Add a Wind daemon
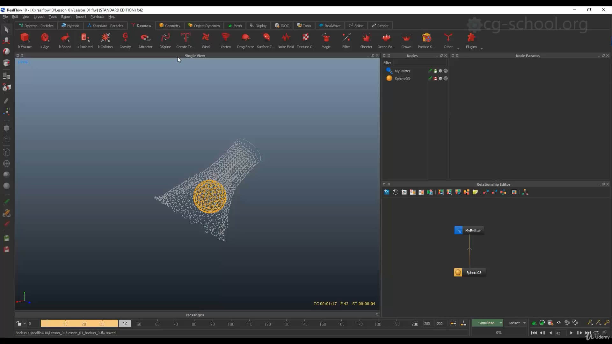612x344 pixels. 206,41
